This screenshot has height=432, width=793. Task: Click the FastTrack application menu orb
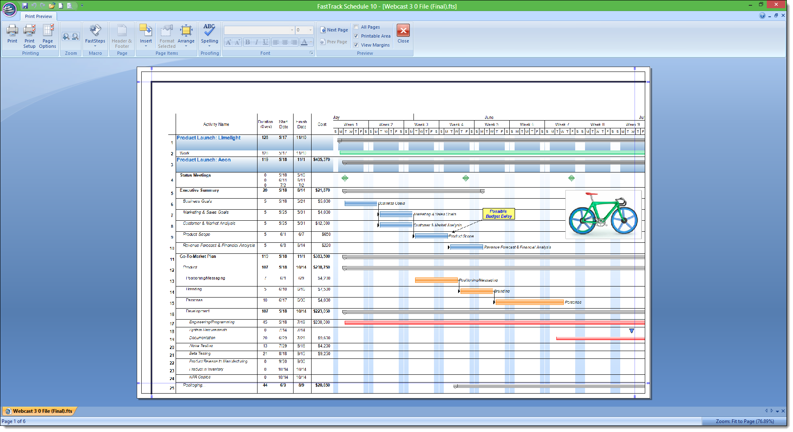[x=9, y=9]
